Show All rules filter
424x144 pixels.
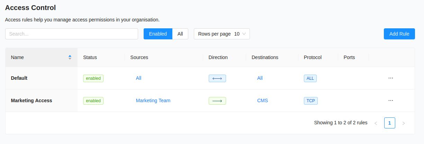(180, 34)
